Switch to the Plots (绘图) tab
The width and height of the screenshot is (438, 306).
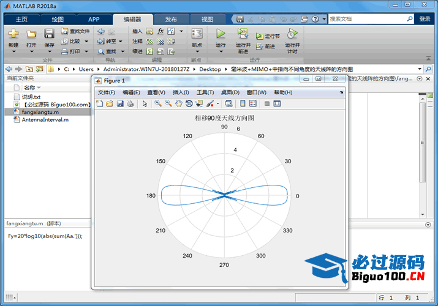[x=58, y=19]
